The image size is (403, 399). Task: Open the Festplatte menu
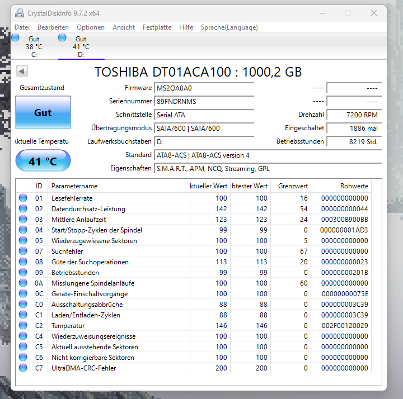[157, 27]
